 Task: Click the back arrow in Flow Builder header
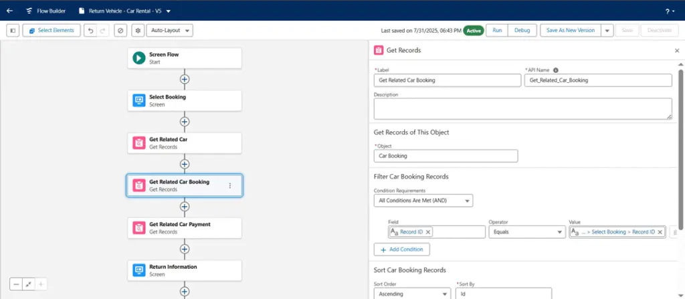[x=9, y=11]
